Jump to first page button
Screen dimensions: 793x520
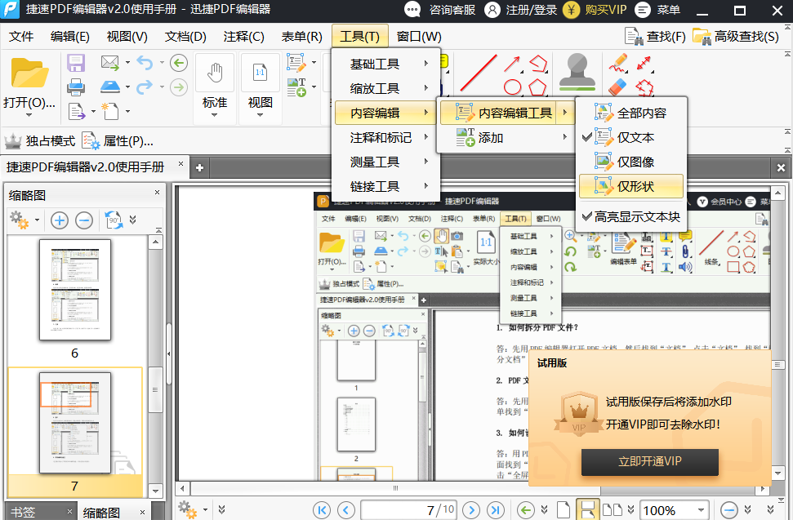pos(322,510)
